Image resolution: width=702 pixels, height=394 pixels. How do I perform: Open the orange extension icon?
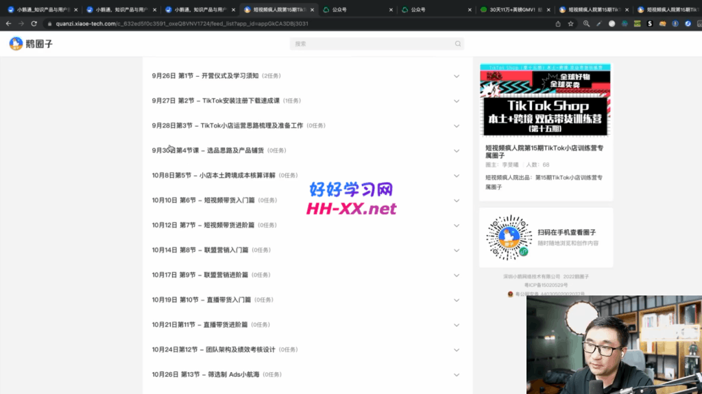click(x=663, y=24)
